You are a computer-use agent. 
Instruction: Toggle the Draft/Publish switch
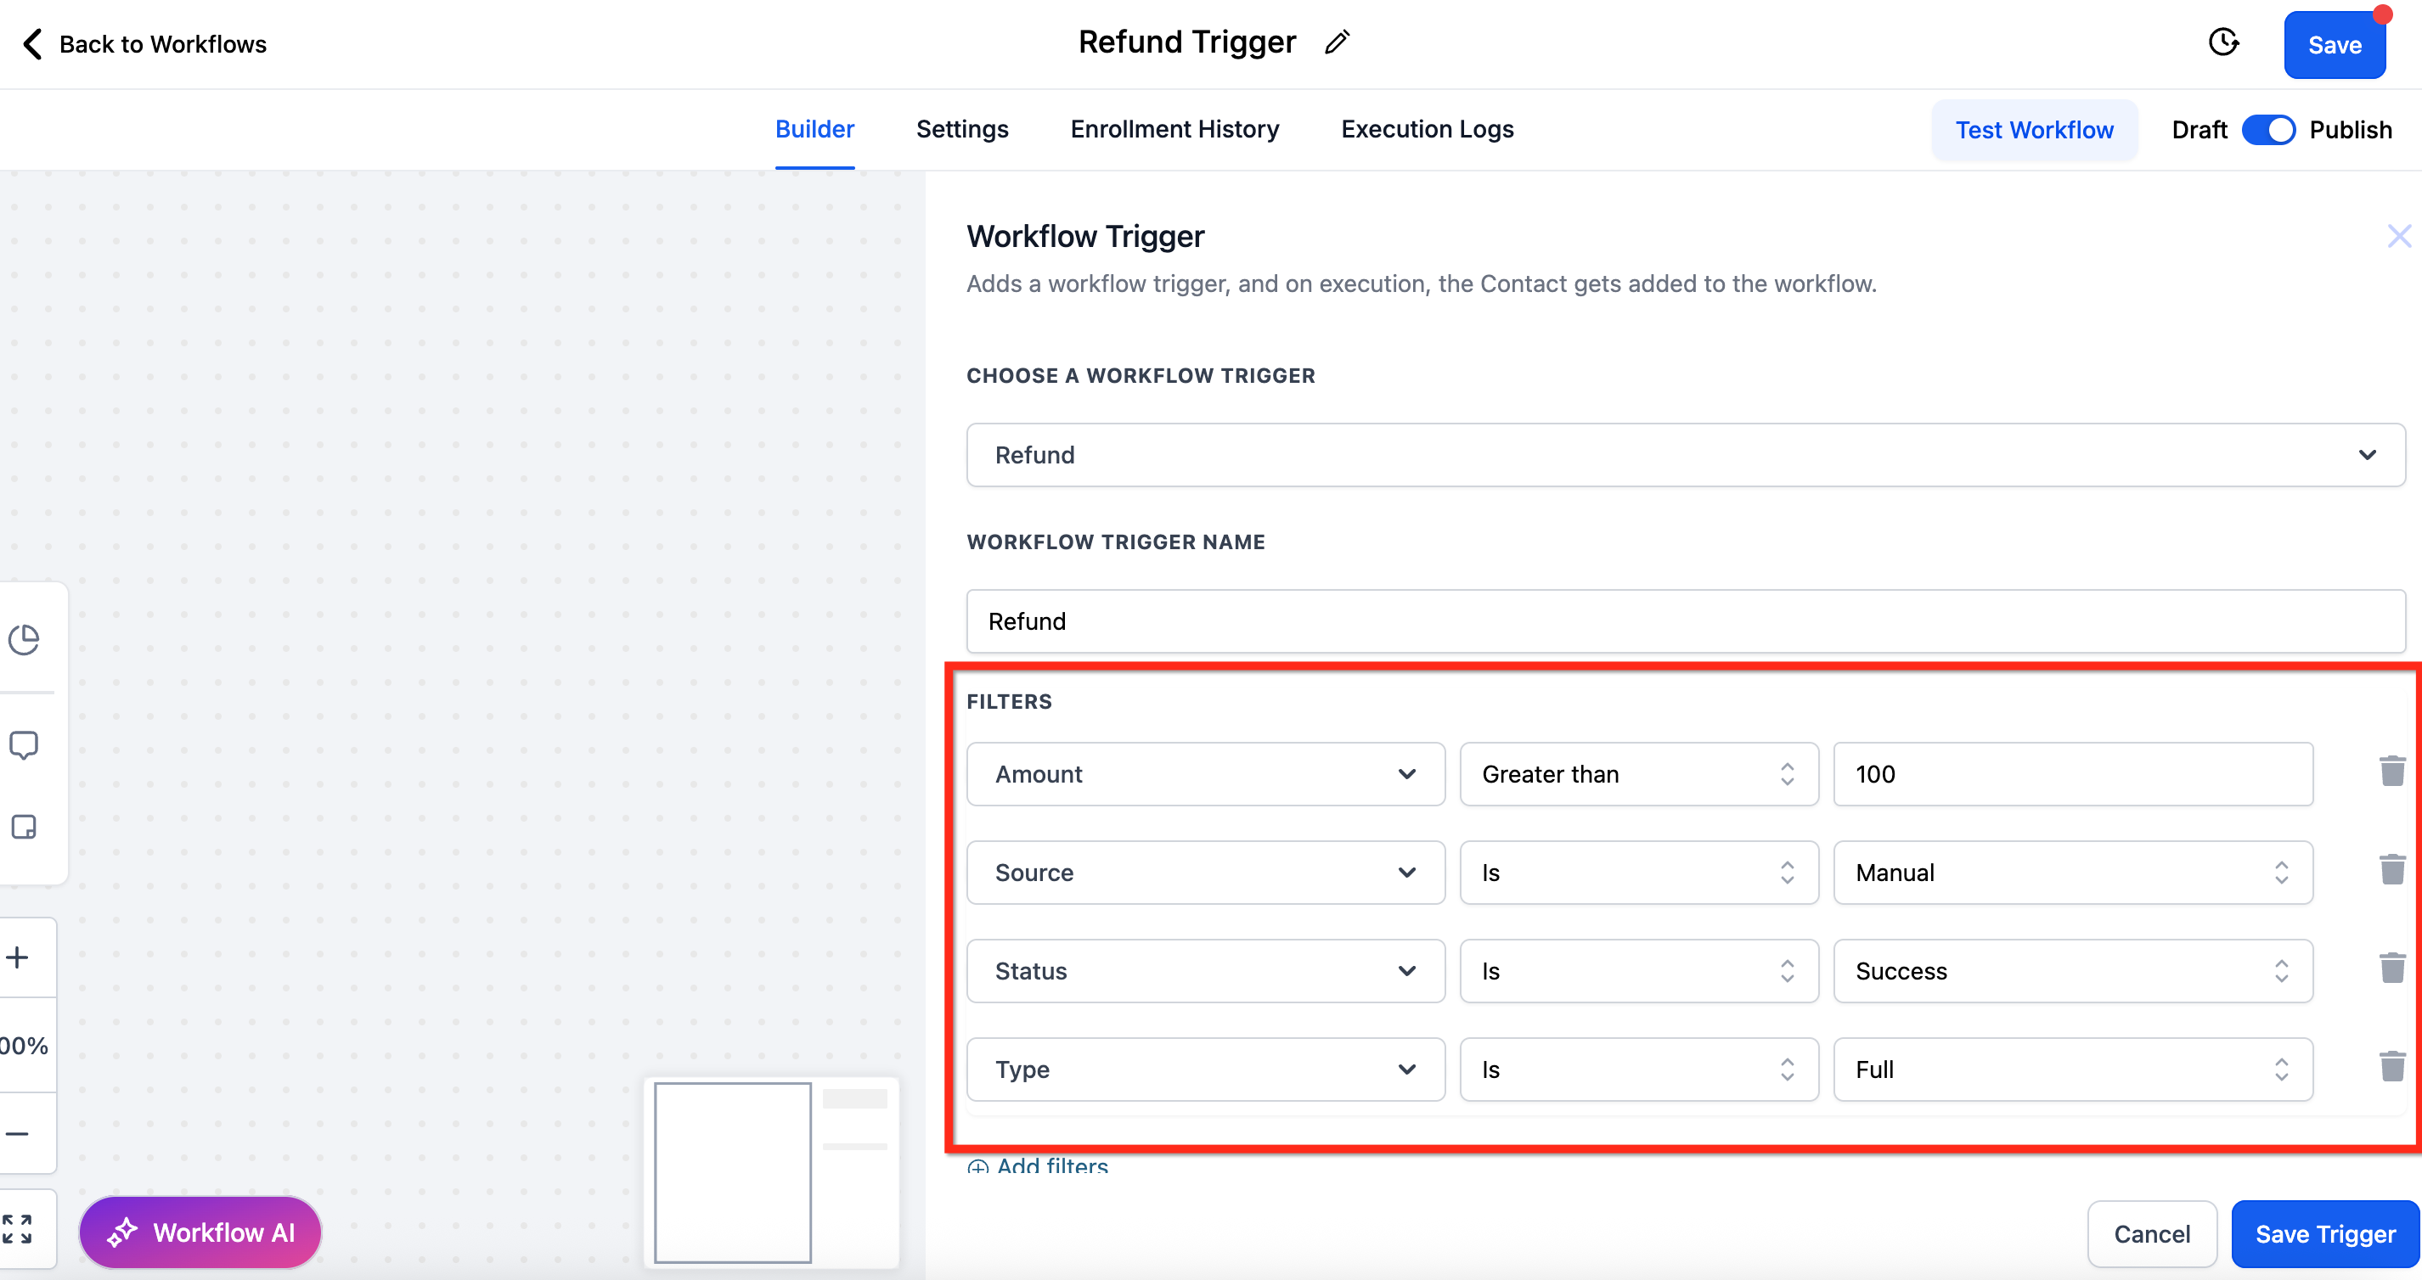tap(2267, 130)
